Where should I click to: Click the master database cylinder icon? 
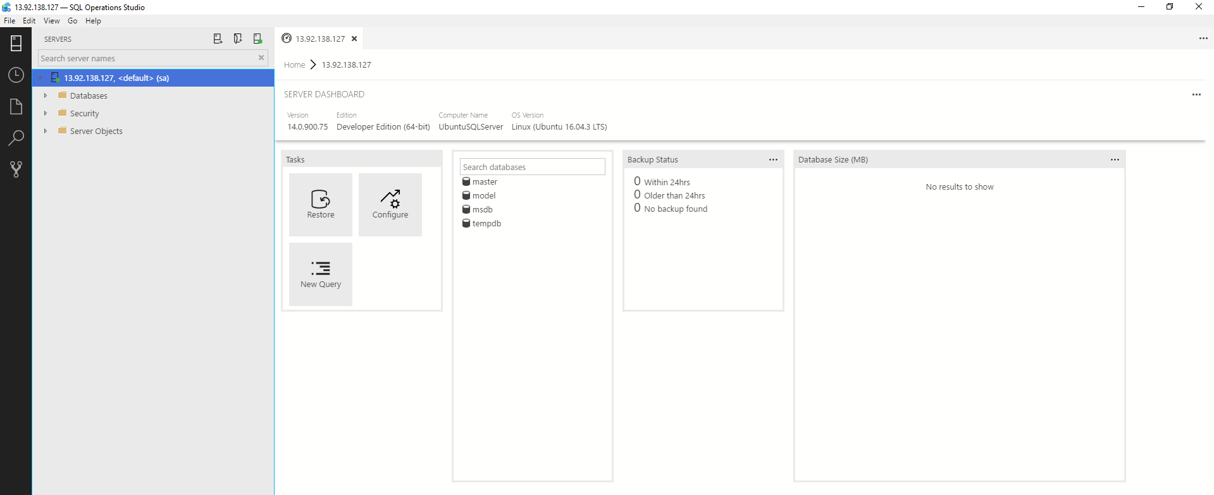[466, 181]
